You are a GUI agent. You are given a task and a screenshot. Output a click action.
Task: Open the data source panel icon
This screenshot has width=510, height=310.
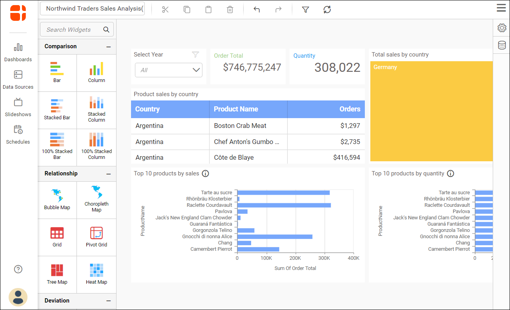503,45
